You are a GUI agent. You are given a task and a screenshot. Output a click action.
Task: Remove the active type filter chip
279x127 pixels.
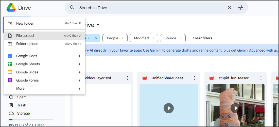pos(96,38)
